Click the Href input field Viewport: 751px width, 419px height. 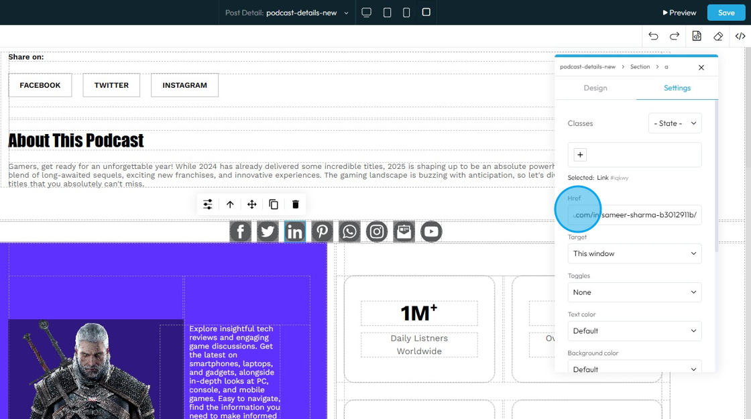[634, 215]
